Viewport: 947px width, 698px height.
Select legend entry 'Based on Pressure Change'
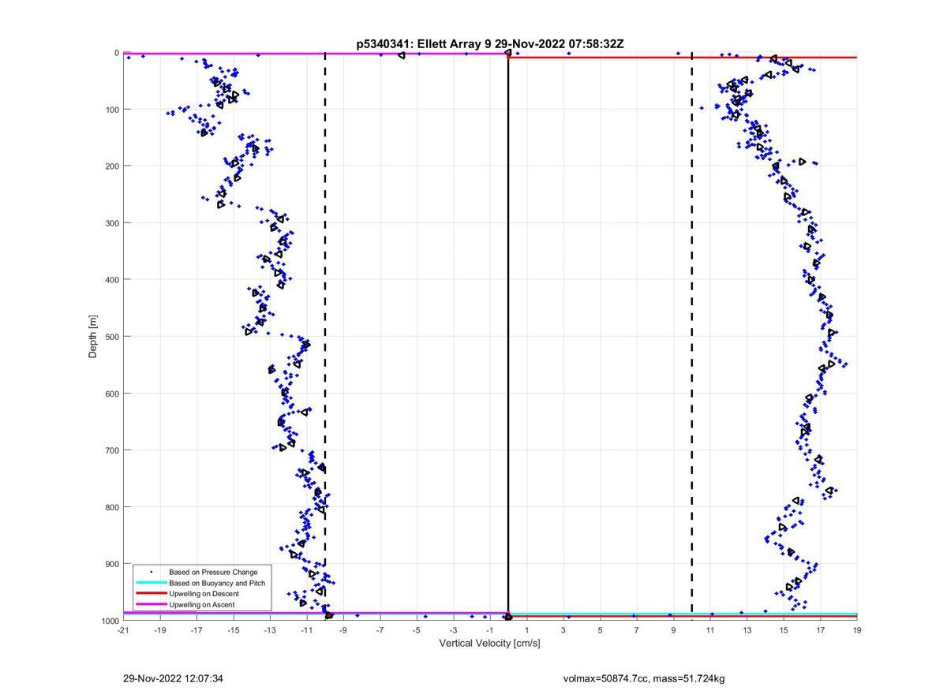213,572
